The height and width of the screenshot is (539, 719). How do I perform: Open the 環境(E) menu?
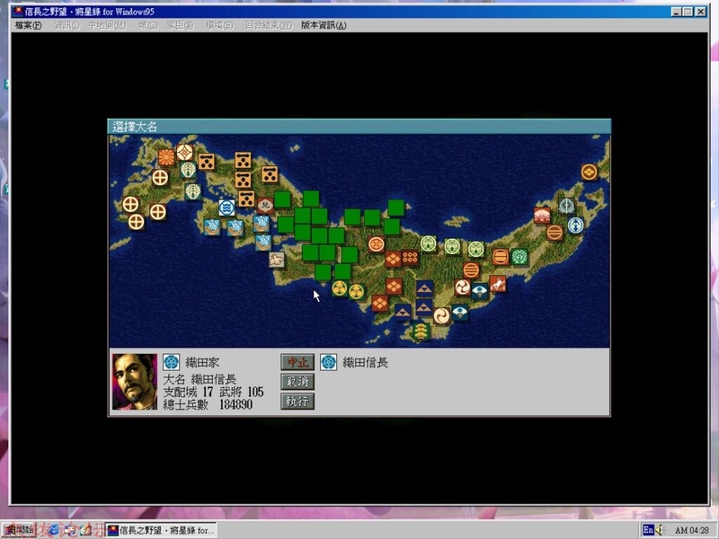click(219, 25)
